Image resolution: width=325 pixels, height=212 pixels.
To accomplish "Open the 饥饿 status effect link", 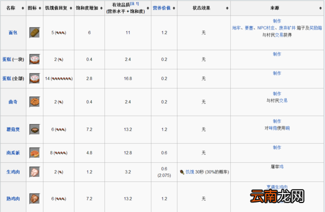I will 189,172.
